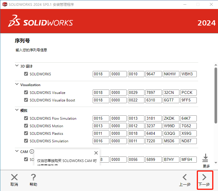Image resolution: width=218 pixels, height=191 pixels.
Task: Collapse the CAM section
Action: click(x=17, y=151)
